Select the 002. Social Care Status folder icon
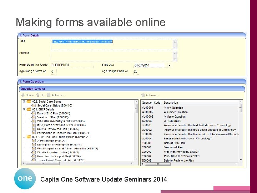The height and width of the screenshot is (193, 257). tap(29, 102)
